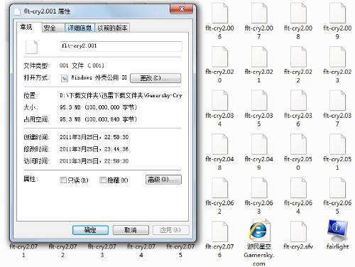Click the 取消 cancel button
Viewport: 355px width, 267px height.
[131, 230]
